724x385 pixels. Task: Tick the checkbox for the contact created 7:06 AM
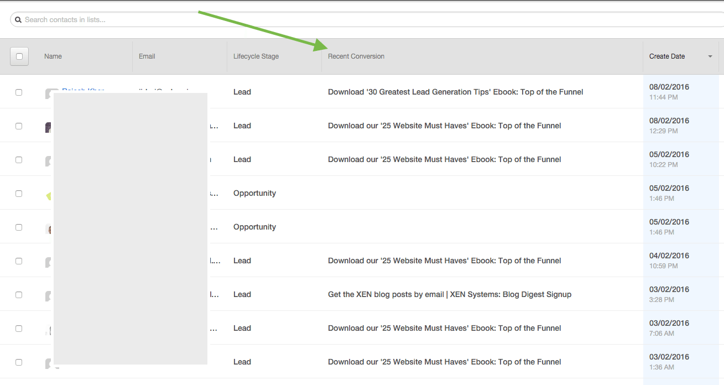coord(19,329)
